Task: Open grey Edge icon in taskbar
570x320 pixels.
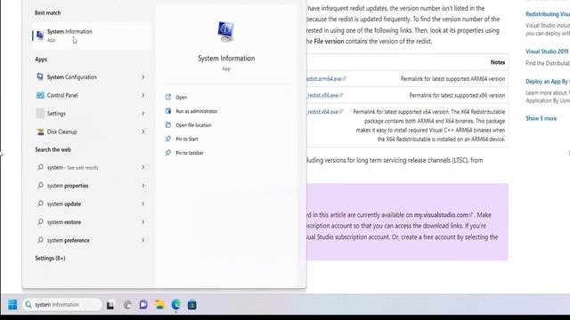Action: coord(127,305)
